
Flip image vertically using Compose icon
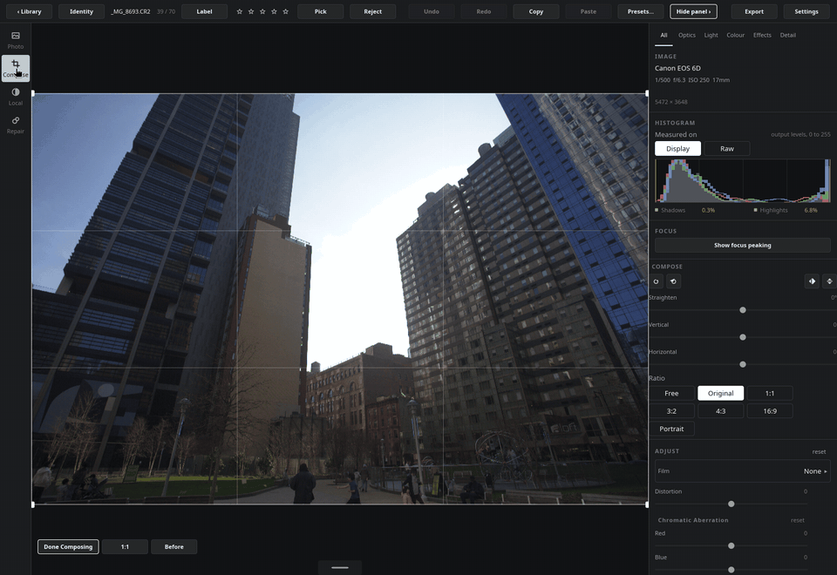829,281
